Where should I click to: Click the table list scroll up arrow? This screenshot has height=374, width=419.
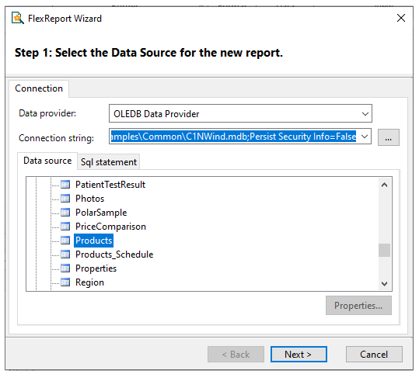[x=384, y=185]
